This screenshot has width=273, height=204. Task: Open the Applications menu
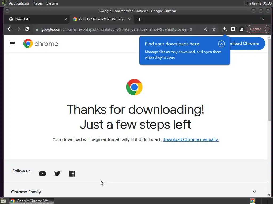tap(19, 3)
